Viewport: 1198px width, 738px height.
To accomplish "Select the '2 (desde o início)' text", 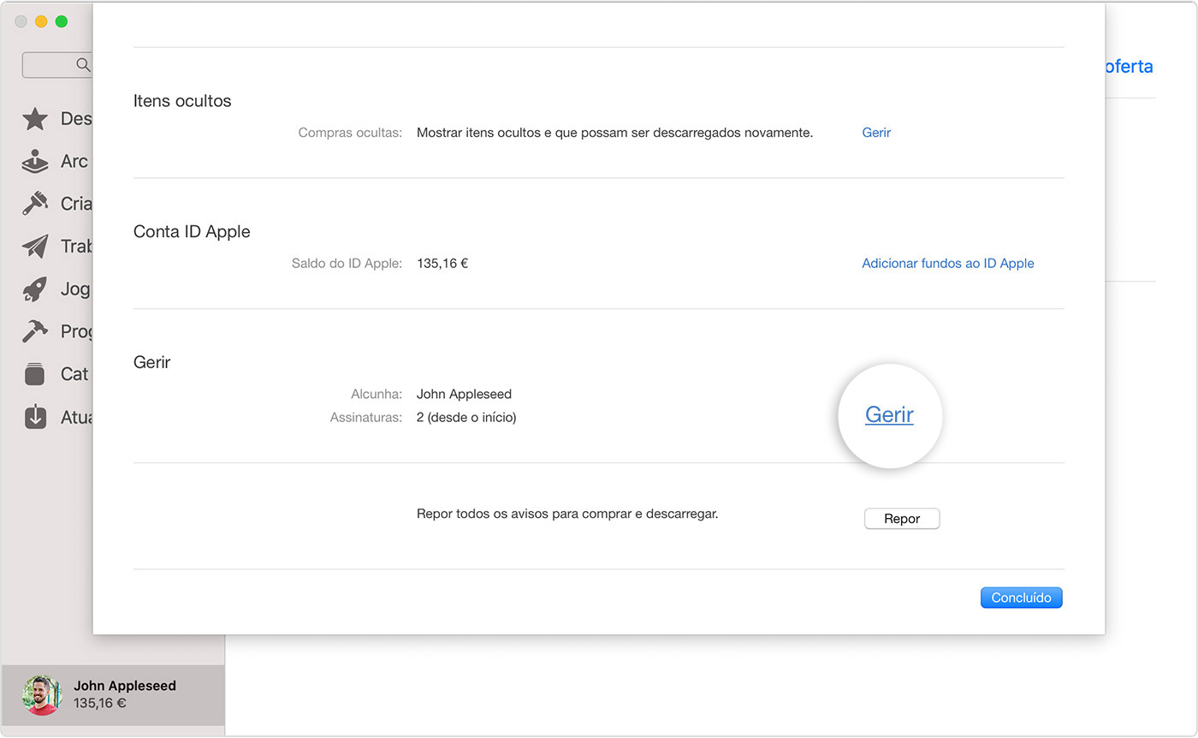I will click(466, 418).
